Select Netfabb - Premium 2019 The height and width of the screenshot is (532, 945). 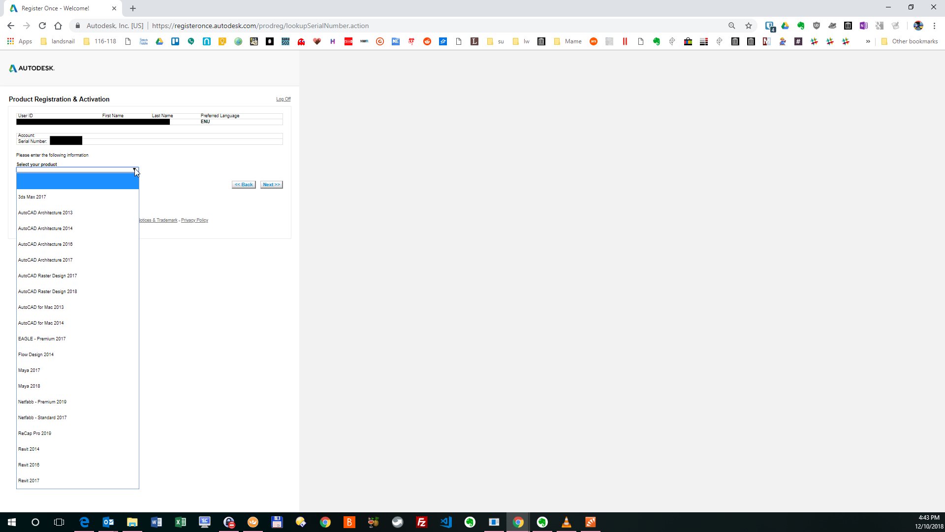click(78, 402)
